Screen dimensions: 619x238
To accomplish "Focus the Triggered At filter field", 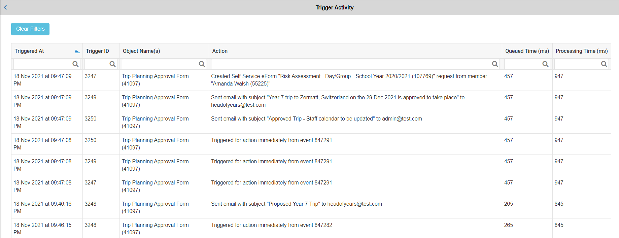I will pyautogui.click(x=42, y=64).
